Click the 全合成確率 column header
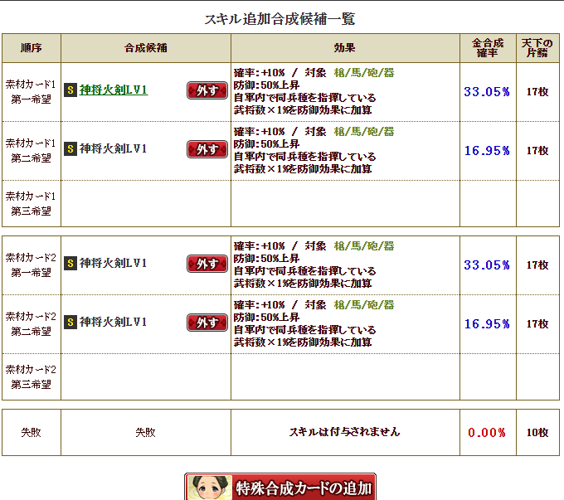Image resolution: width=564 pixels, height=500 pixels. click(x=488, y=48)
